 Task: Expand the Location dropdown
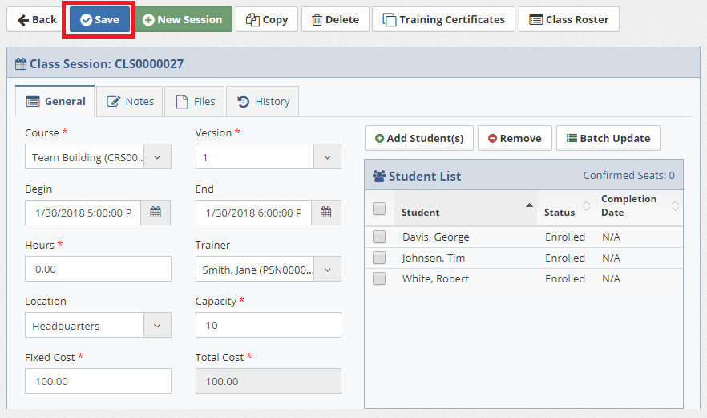coord(157,326)
